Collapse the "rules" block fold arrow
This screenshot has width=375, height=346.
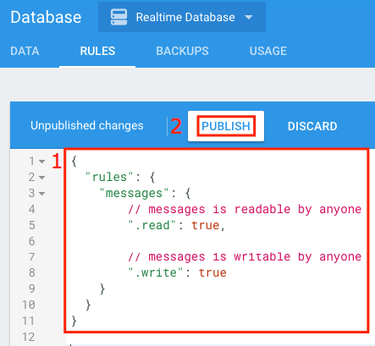(41, 178)
